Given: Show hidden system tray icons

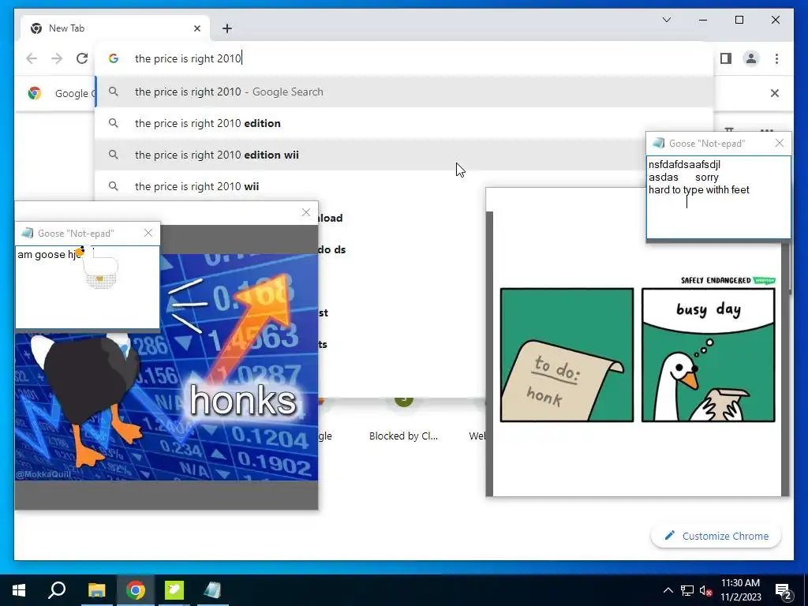Looking at the screenshot, I should click(668, 590).
